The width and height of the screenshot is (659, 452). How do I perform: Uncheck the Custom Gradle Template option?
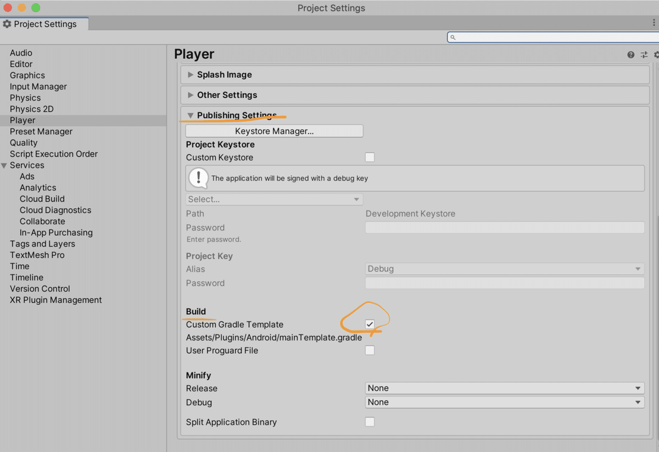click(370, 324)
